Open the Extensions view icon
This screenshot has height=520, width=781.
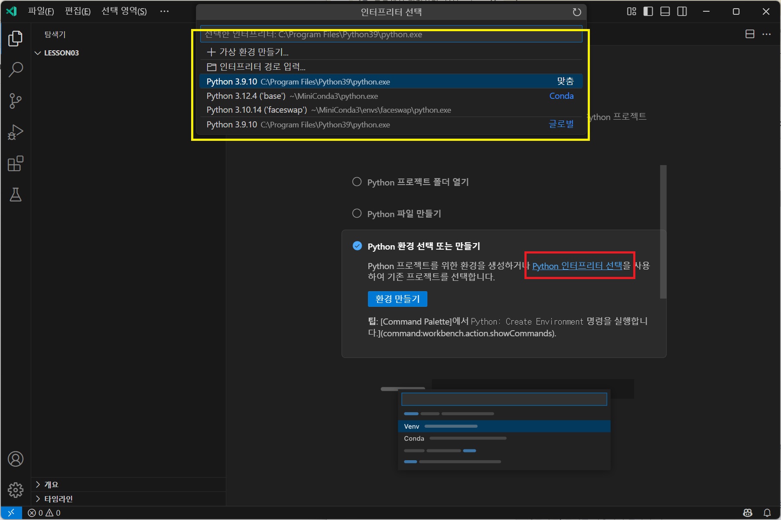point(15,164)
